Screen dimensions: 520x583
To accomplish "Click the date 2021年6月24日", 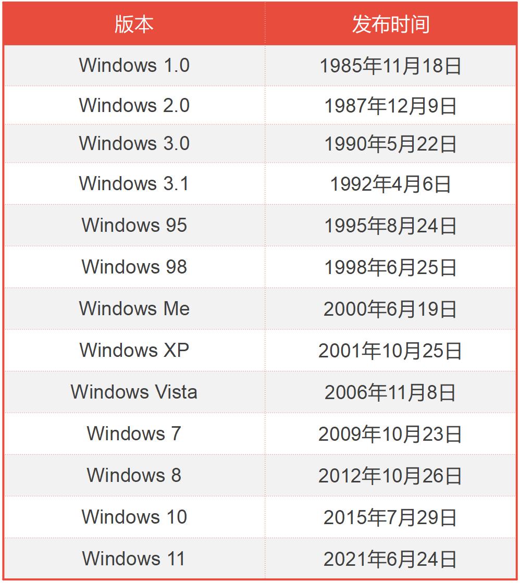I will click(x=390, y=559).
